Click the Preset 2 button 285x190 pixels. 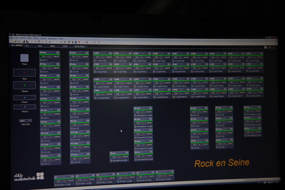(25, 107)
